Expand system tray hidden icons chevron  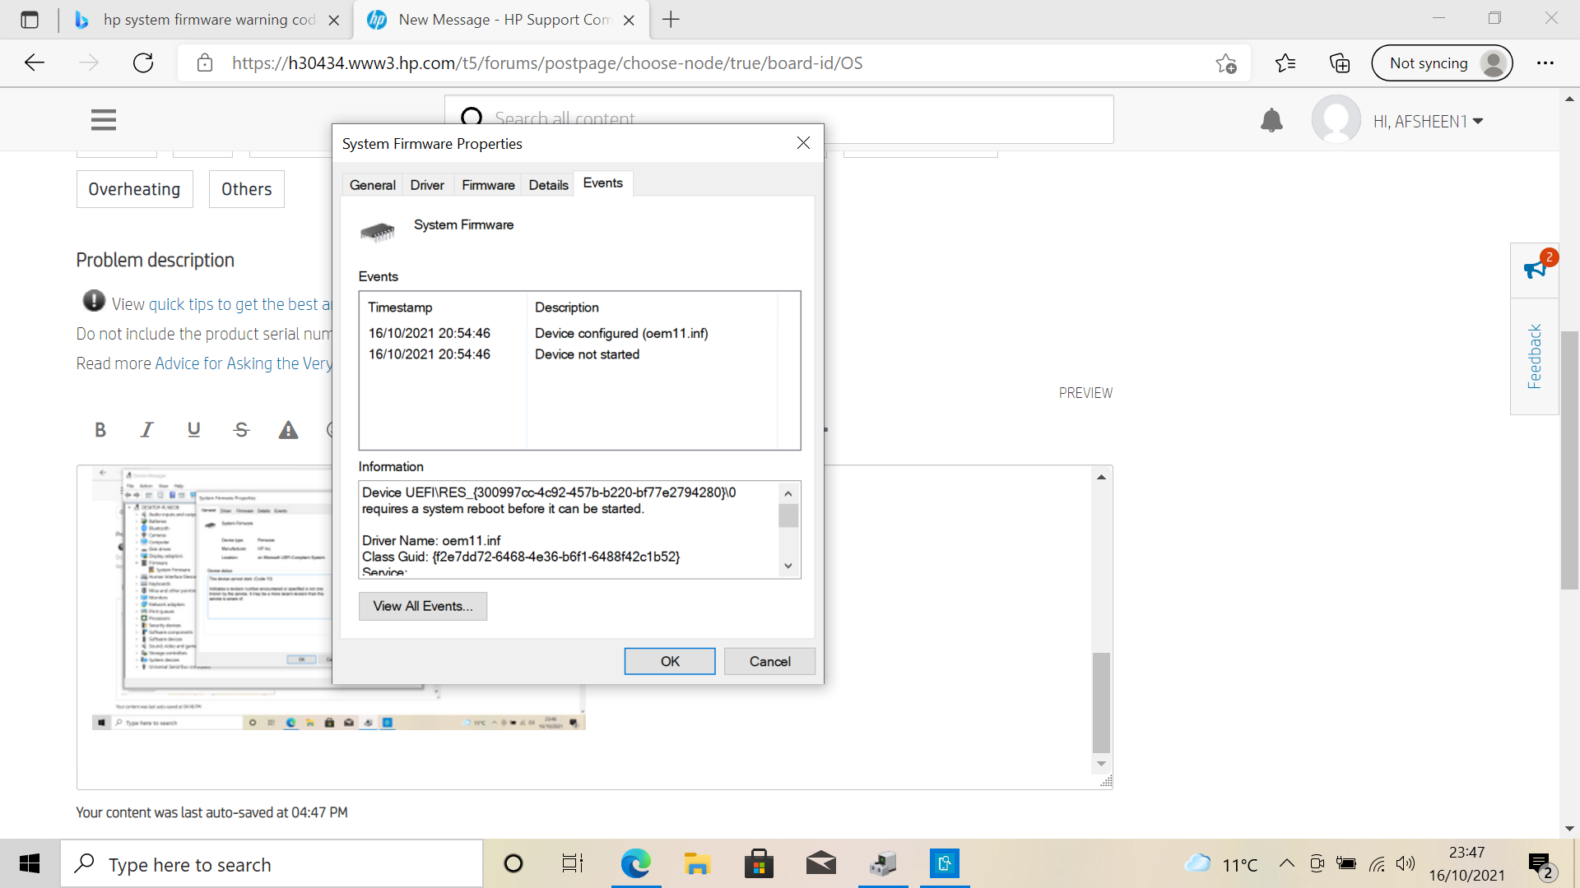(1287, 863)
